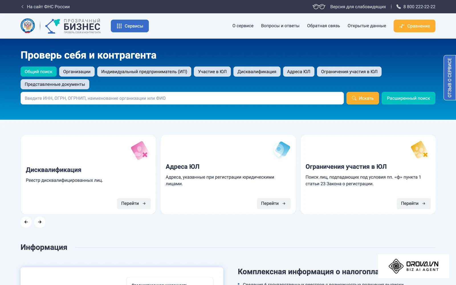Switch to the Участие в ЮЛ tab

(x=212, y=72)
